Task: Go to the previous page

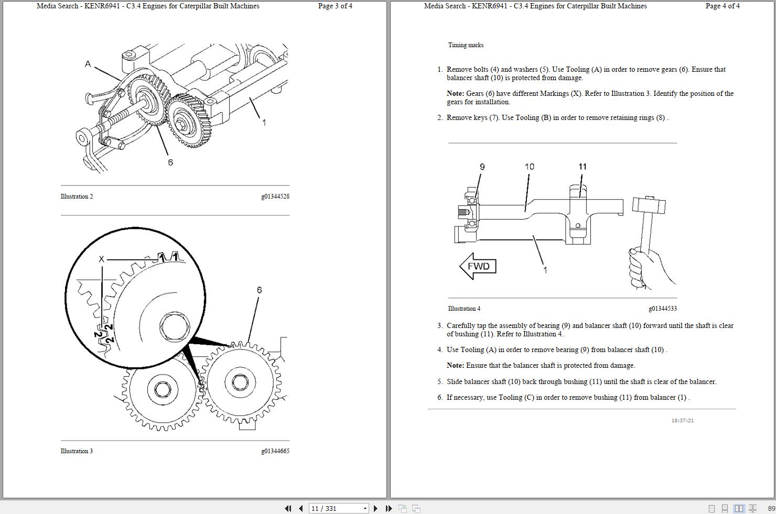Action: pos(300,508)
